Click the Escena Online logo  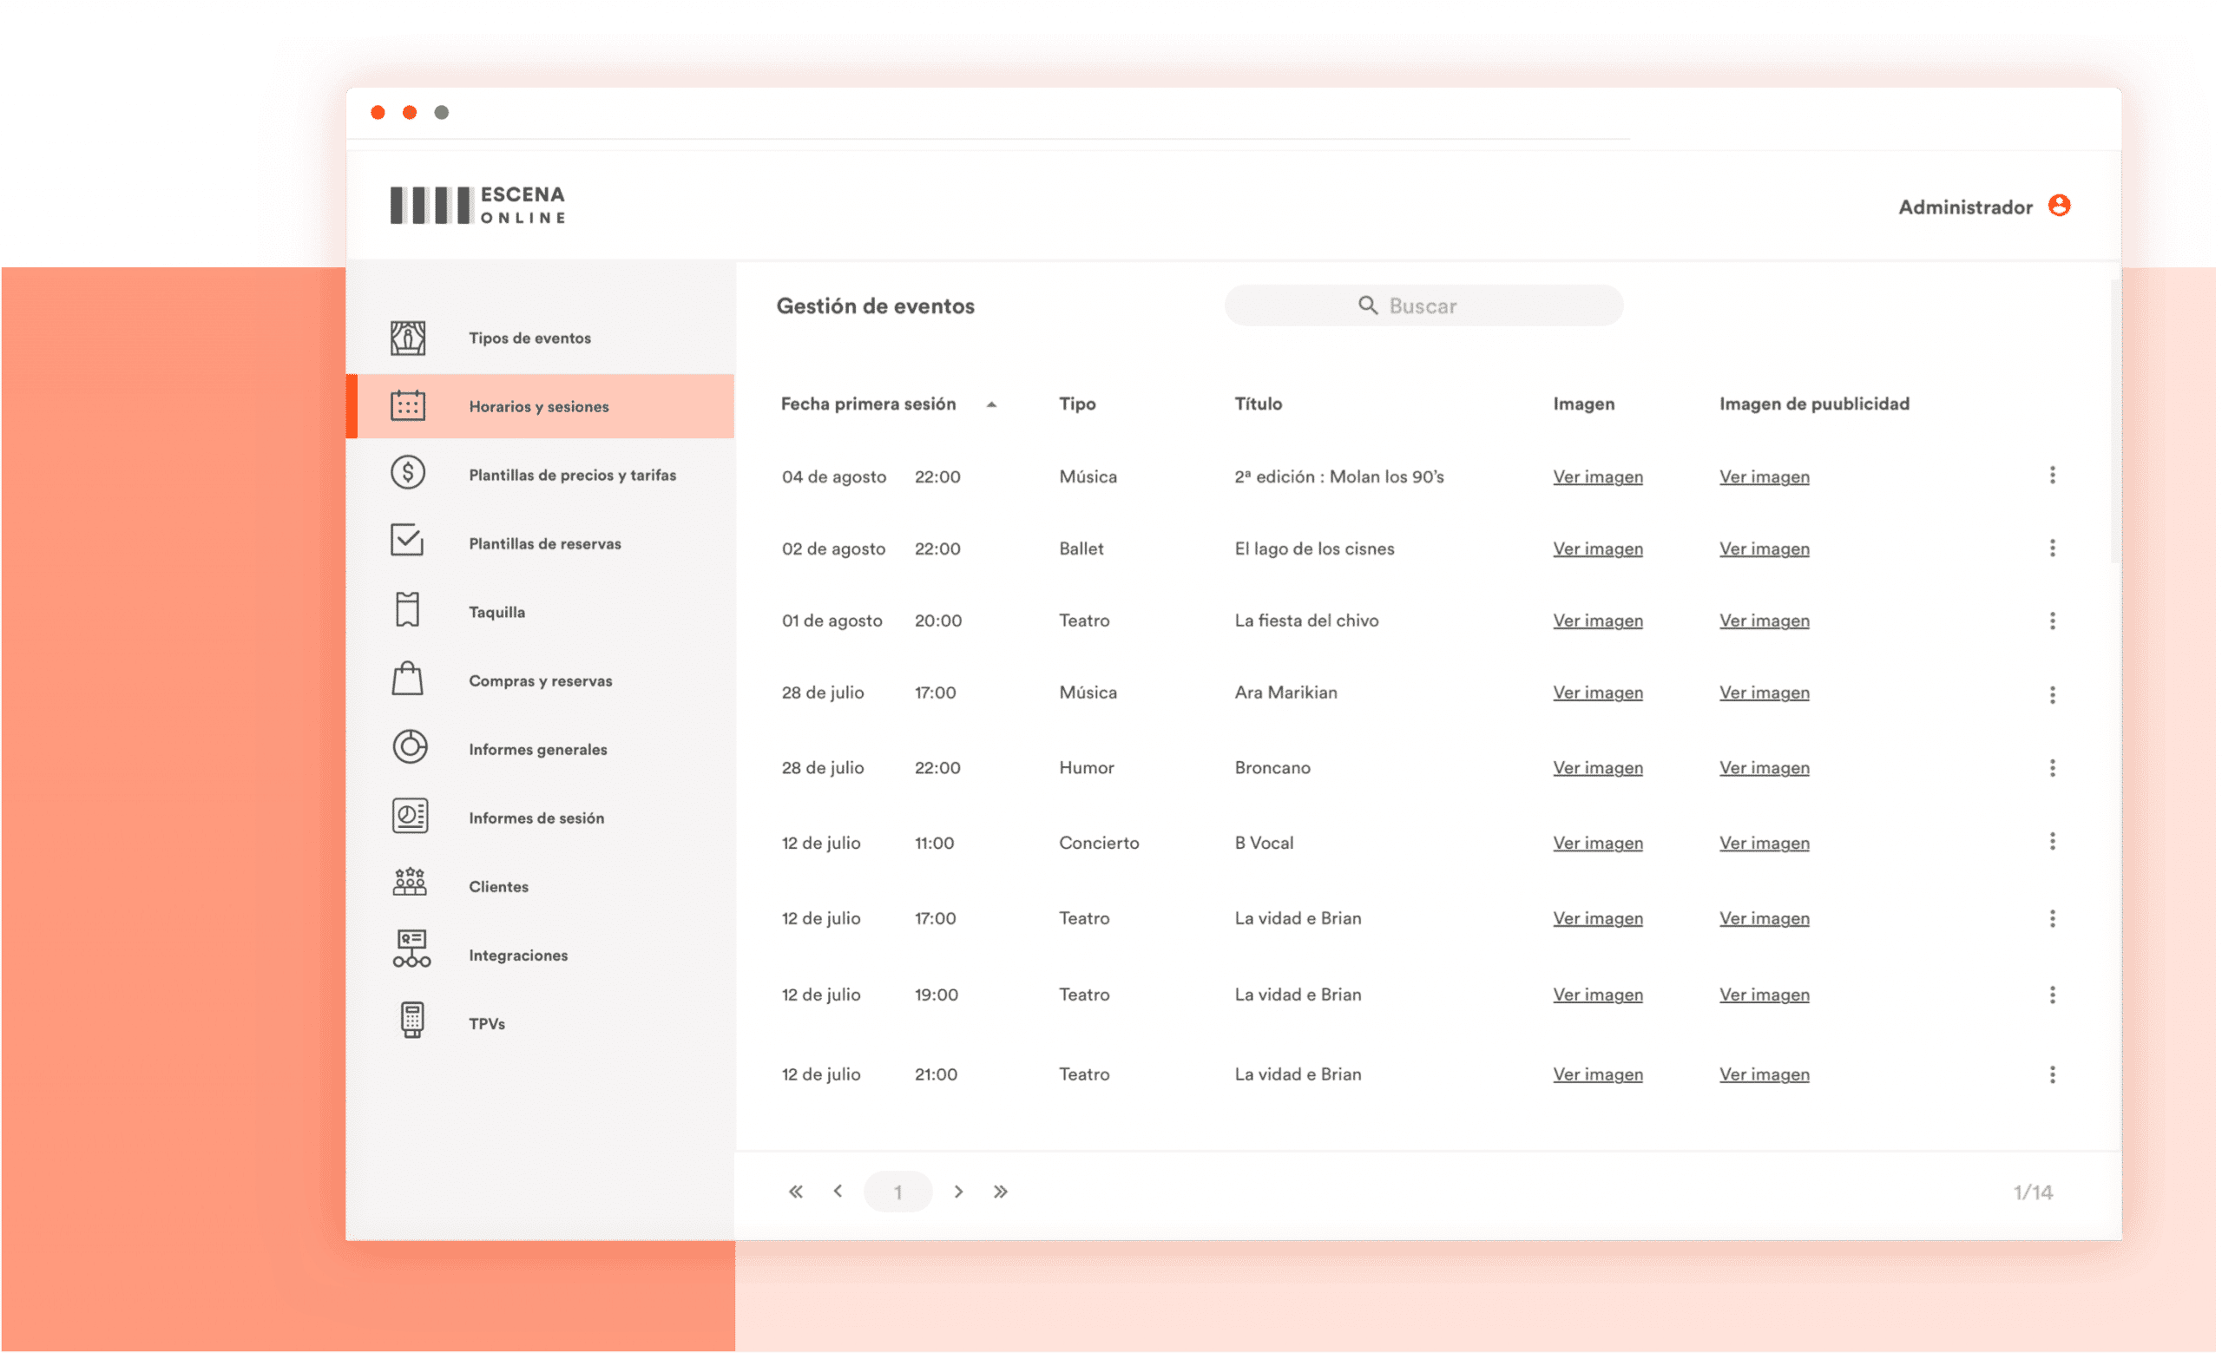click(478, 206)
